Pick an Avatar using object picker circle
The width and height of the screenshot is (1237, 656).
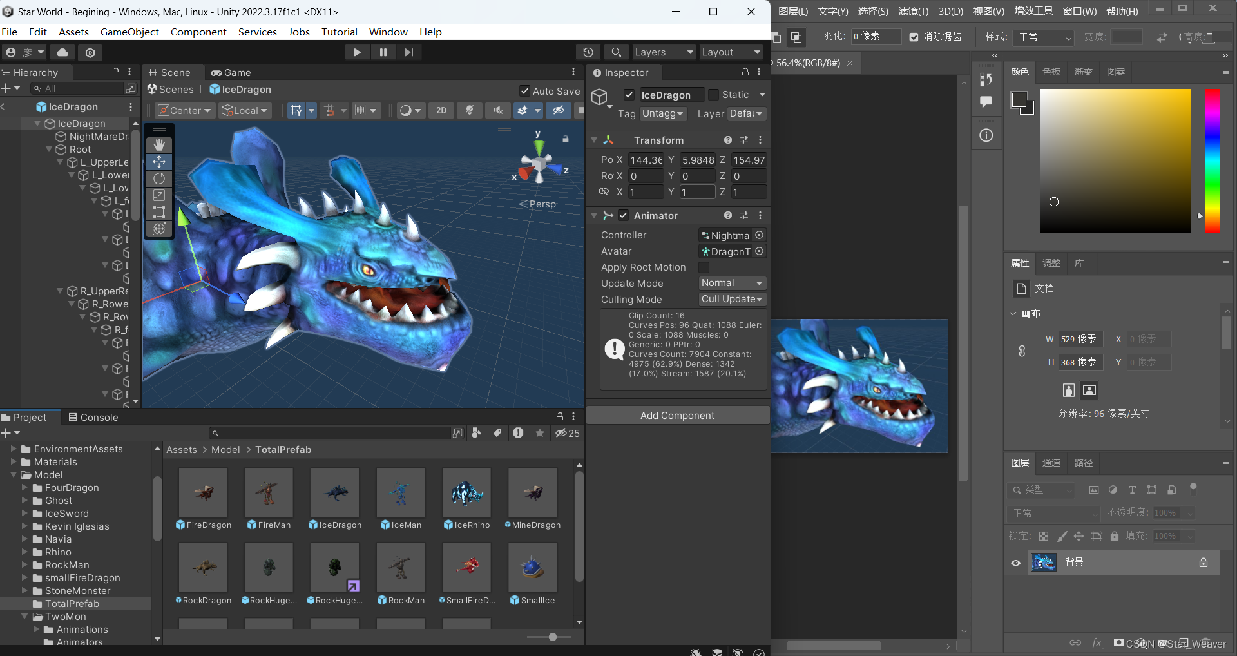[760, 251]
